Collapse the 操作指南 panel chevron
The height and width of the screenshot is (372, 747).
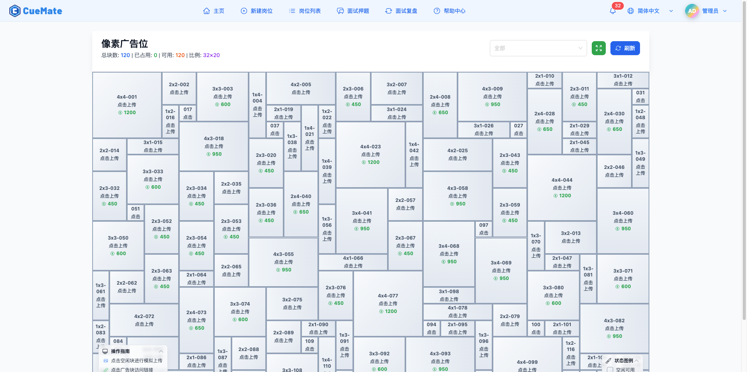coord(161,351)
